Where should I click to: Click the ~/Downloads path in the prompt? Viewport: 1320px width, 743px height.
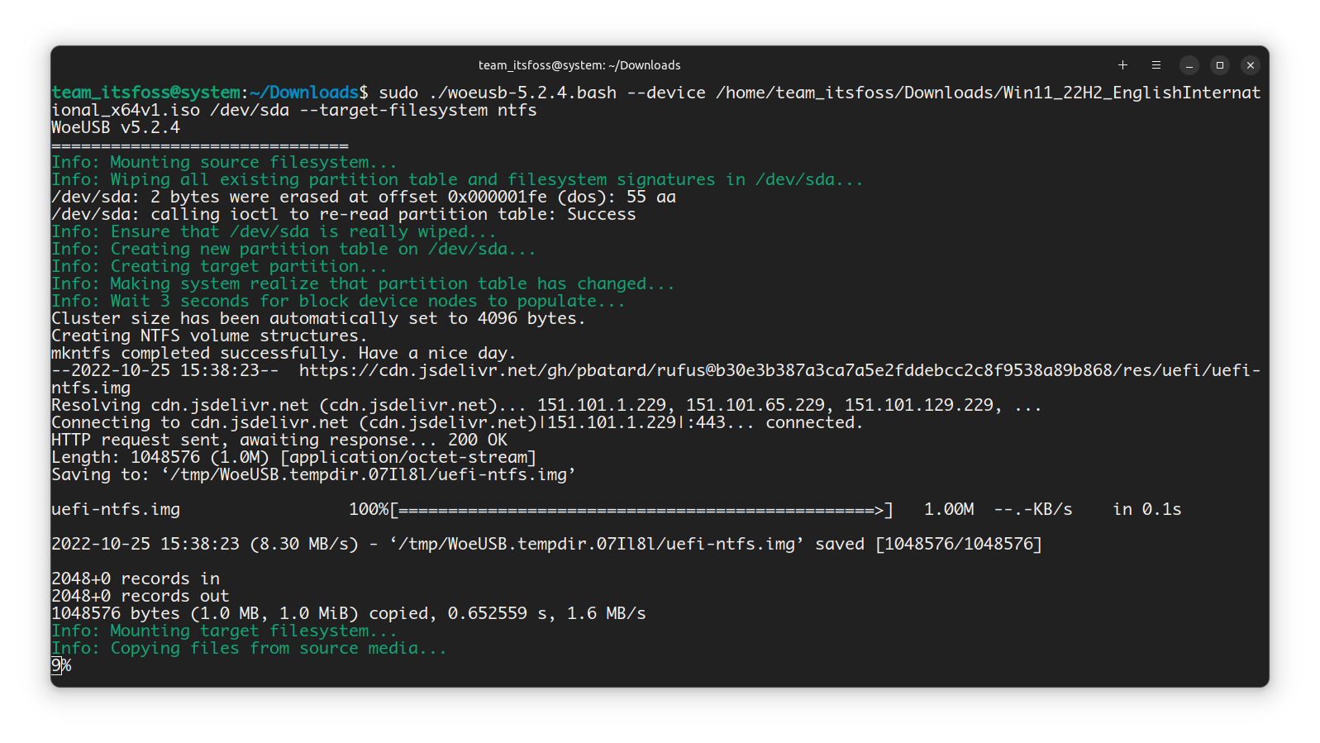click(x=304, y=93)
